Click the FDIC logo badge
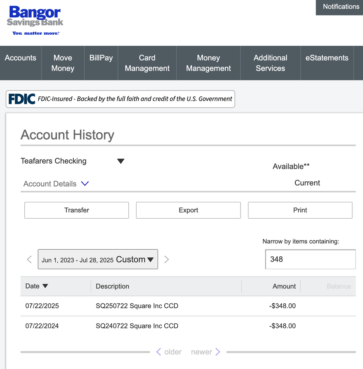The width and height of the screenshot is (363, 369). click(x=22, y=99)
